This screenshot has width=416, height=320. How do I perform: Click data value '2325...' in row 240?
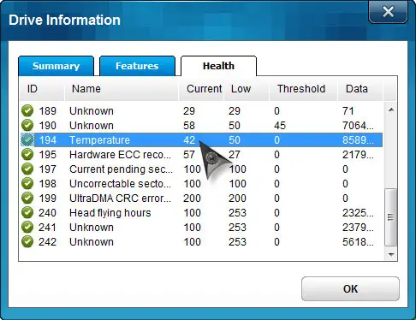358,213
